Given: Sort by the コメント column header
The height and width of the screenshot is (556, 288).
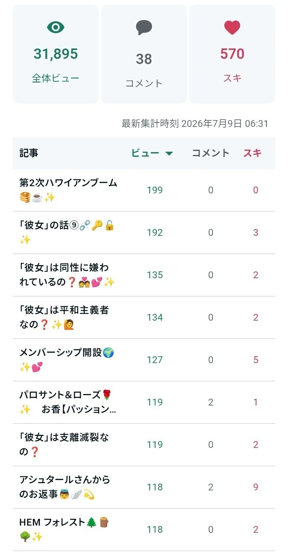Looking at the screenshot, I should 211,153.
